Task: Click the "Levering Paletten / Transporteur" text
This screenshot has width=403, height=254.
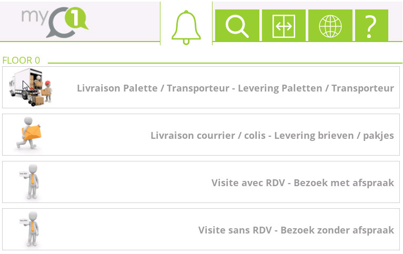Action: click(x=316, y=88)
